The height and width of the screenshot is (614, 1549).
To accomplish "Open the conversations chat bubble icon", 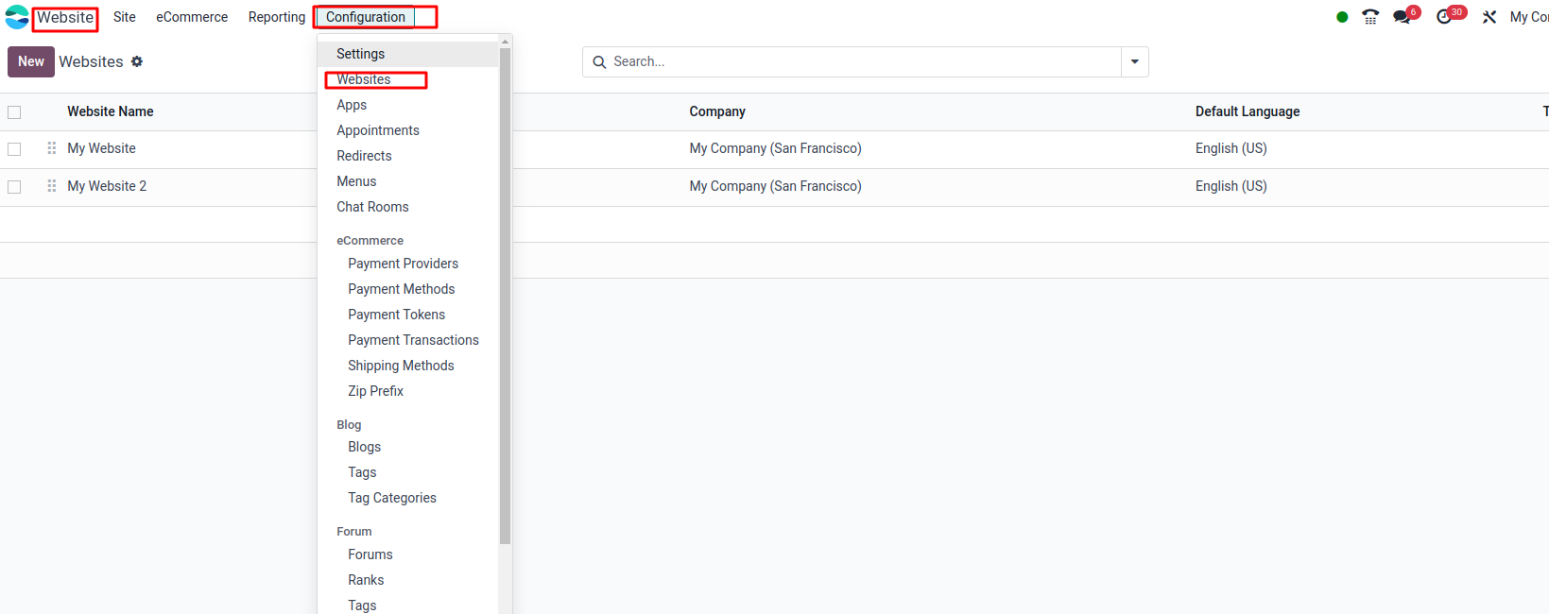I will pyautogui.click(x=1402, y=17).
